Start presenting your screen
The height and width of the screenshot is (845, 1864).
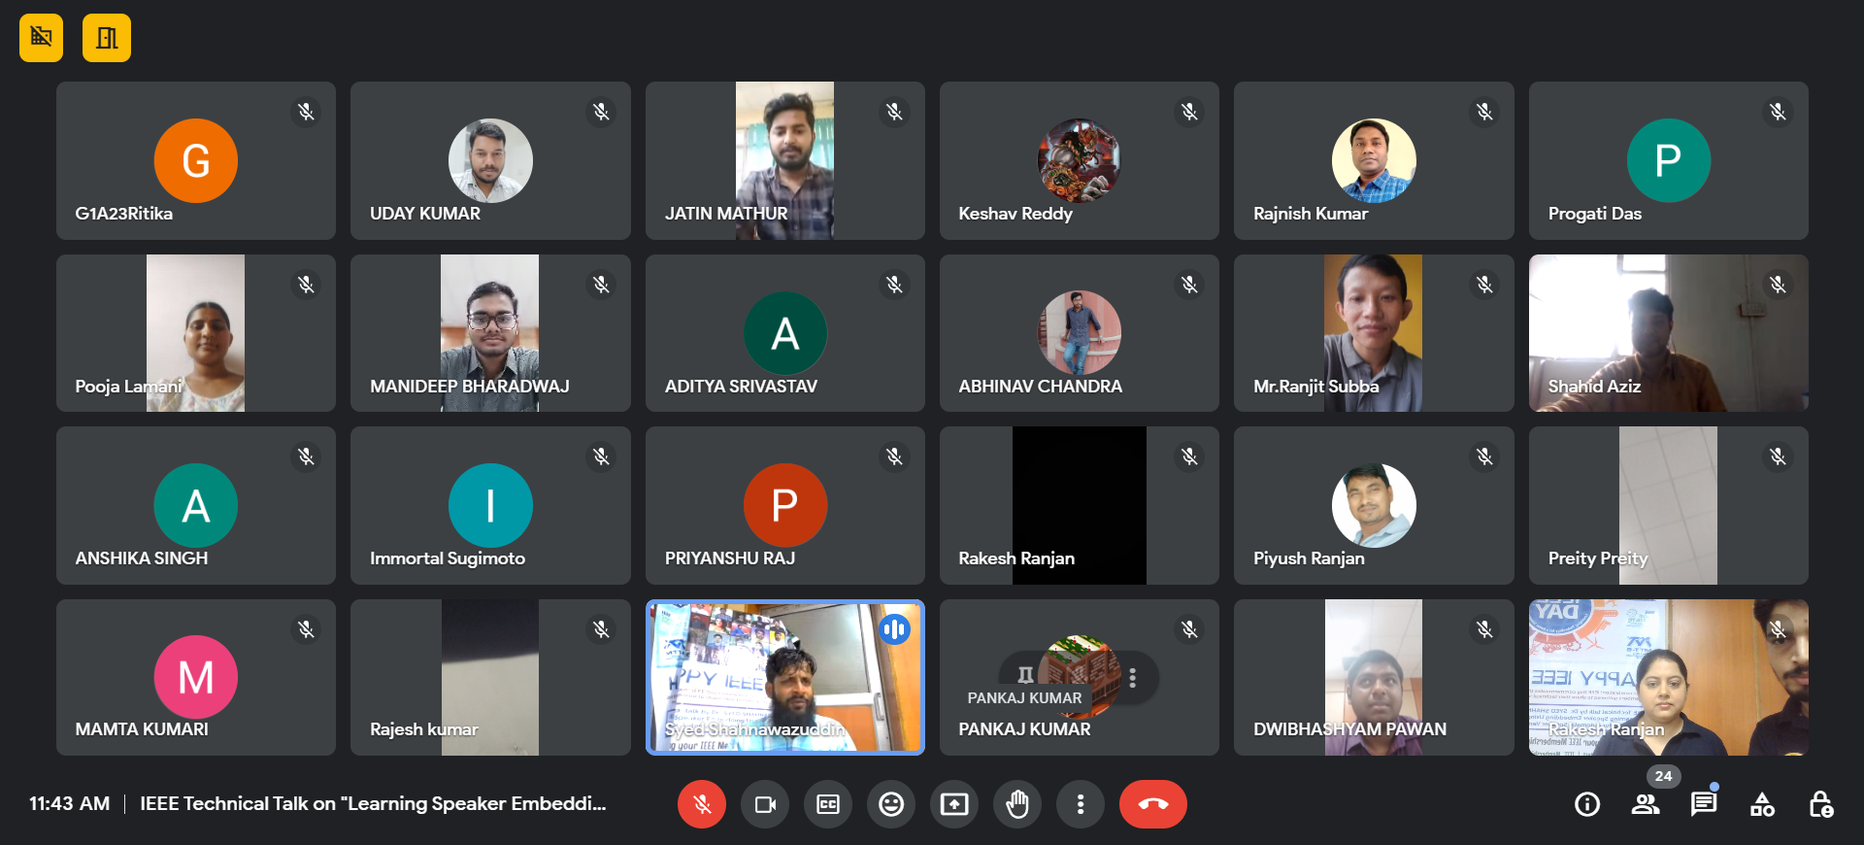954,804
